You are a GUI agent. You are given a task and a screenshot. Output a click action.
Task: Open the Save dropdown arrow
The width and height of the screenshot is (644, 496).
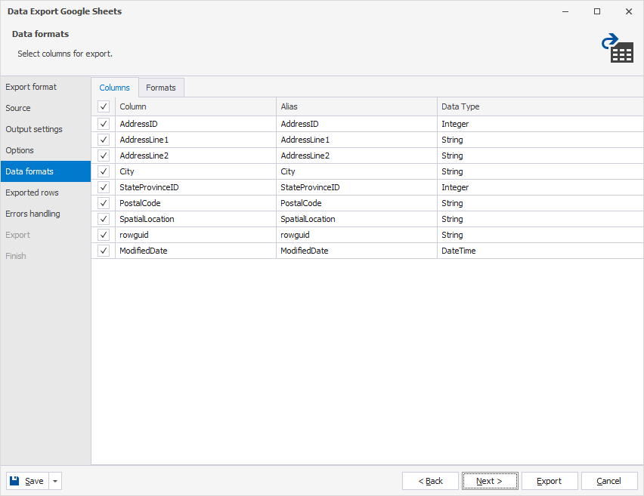(55, 481)
